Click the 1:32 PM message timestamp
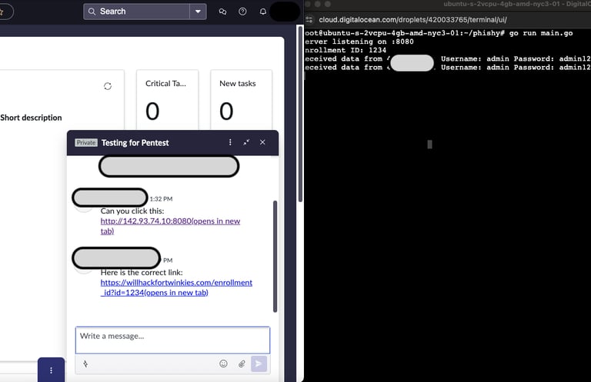This screenshot has width=591, height=382. click(x=161, y=199)
